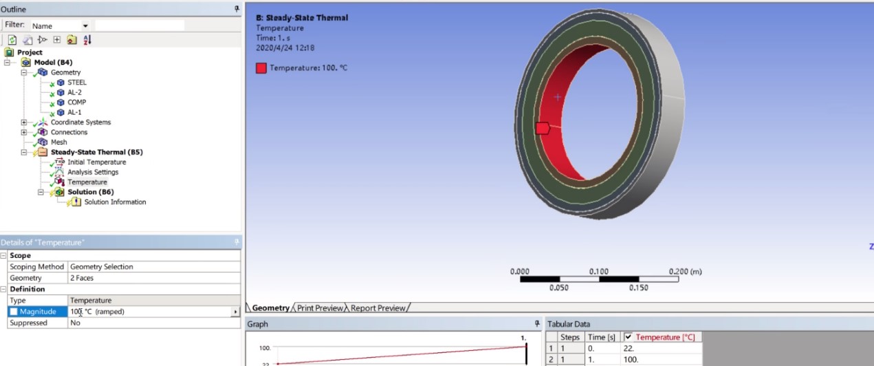Click the Initial Temperature icon
Image resolution: width=874 pixels, height=366 pixels.
tap(60, 162)
